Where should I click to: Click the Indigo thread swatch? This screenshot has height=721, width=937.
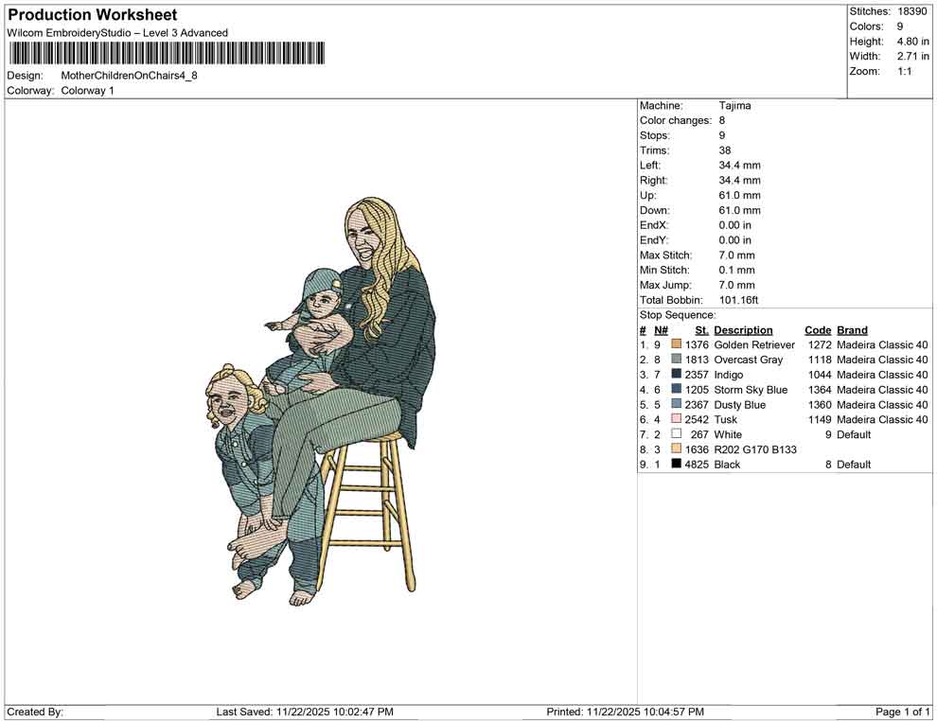click(x=676, y=375)
